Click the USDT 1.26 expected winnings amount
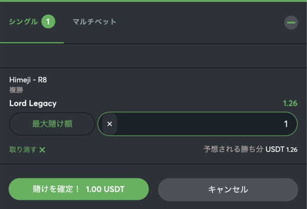 point(282,150)
